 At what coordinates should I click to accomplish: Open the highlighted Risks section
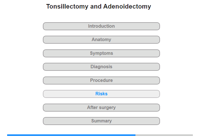101,94
